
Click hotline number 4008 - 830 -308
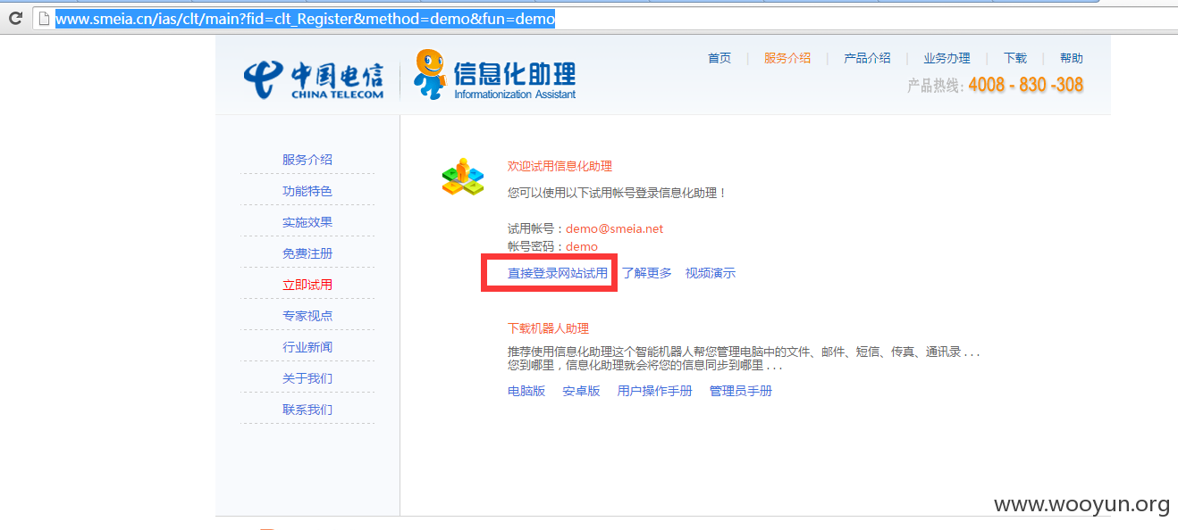coord(1026,85)
